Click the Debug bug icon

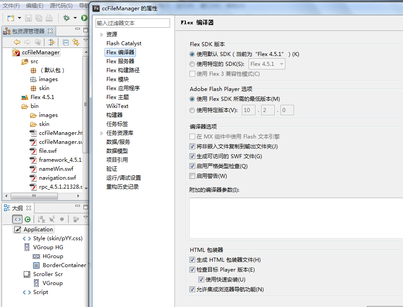(x=66, y=18)
